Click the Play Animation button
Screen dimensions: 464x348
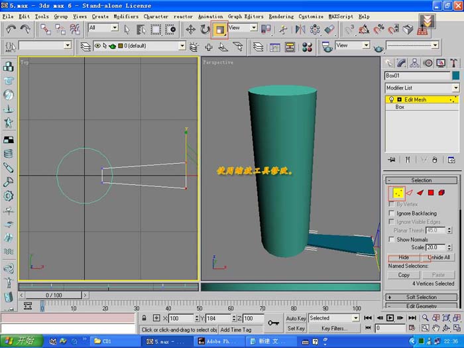click(390, 318)
